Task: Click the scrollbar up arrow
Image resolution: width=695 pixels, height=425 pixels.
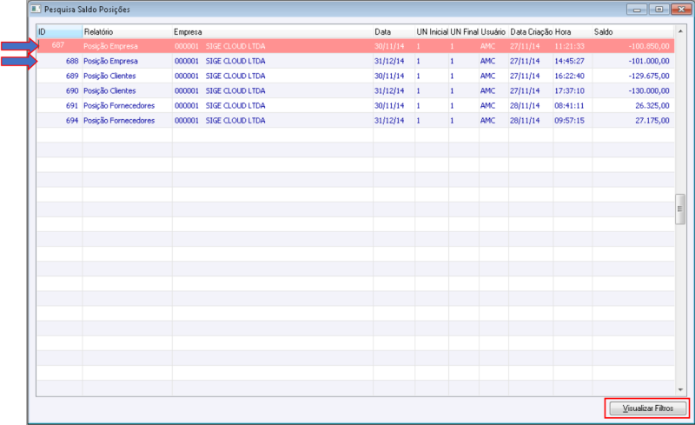Action: 680,31
